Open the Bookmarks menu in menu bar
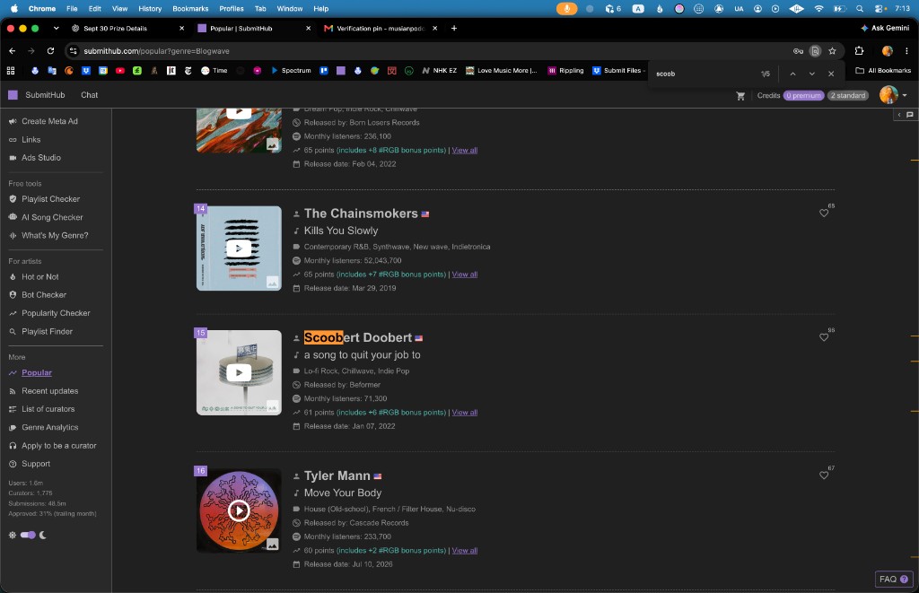Viewport: 919px width, 593px height. [x=190, y=9]
